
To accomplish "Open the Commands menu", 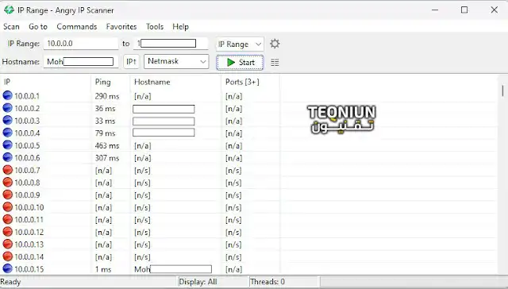I will [x=77, y=26].
